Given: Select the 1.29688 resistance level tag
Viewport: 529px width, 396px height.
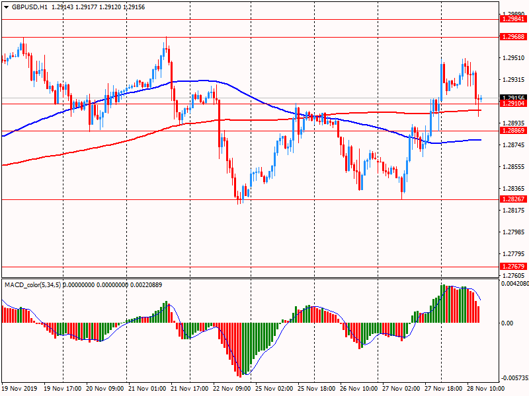Looking at the screenshot, I should point(513,37).
